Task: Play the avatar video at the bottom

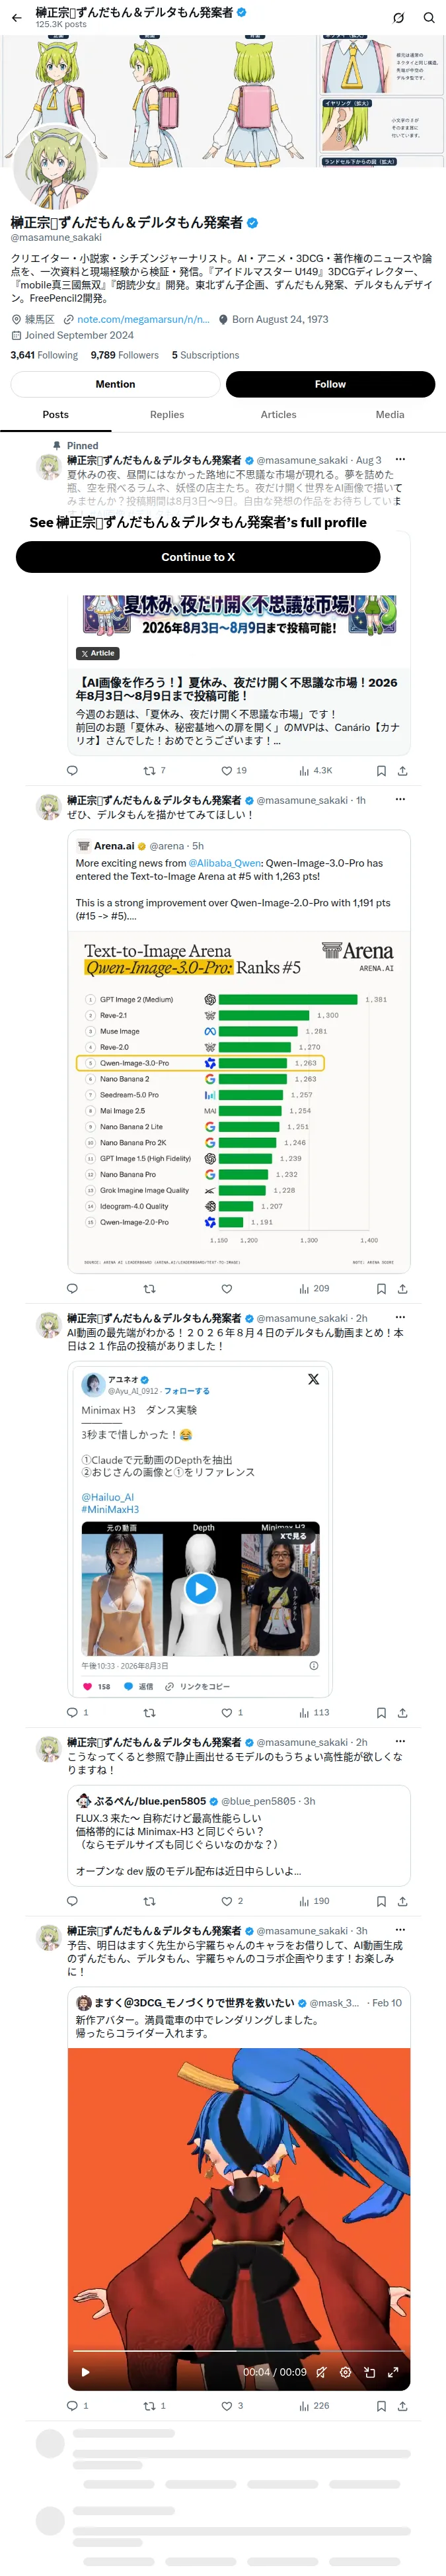Action: (85, 2371)
